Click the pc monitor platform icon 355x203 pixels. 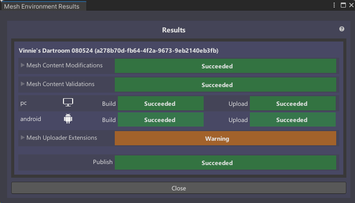[x=68, y=102]
